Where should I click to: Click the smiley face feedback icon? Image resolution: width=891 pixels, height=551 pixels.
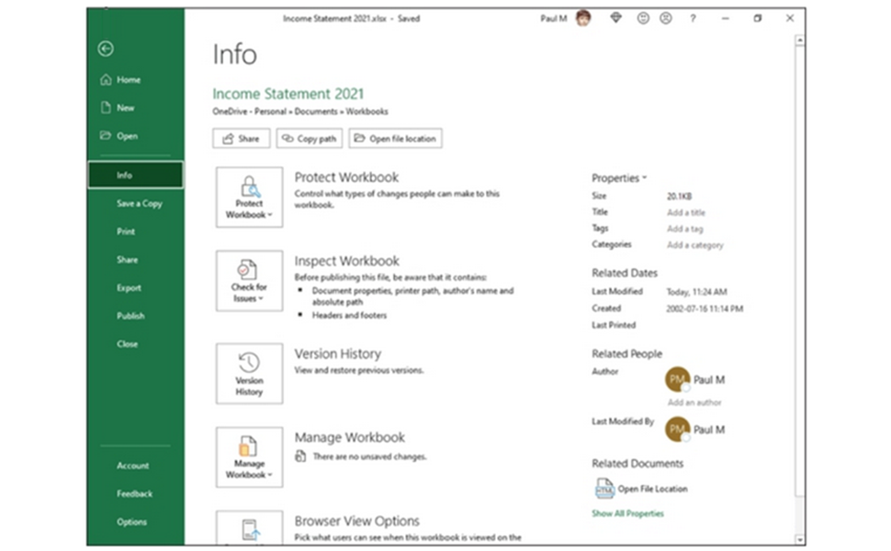coord(643,18)
